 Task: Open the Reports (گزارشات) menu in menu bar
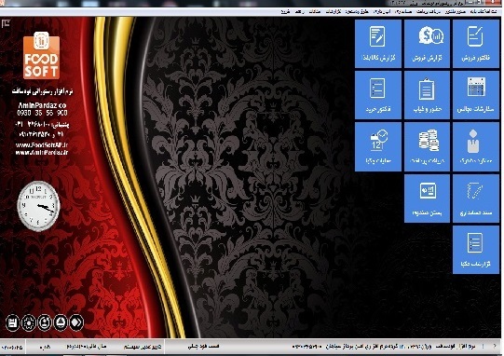pyautogui.click(x=333, y=12)
